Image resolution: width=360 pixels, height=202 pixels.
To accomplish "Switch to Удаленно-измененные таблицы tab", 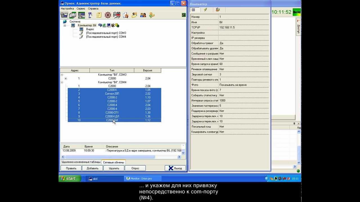I will click(x=81, y=162).
